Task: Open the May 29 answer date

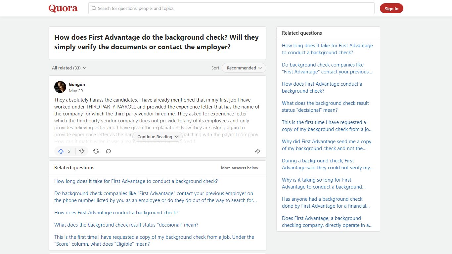Action: [x=76, y=91]
